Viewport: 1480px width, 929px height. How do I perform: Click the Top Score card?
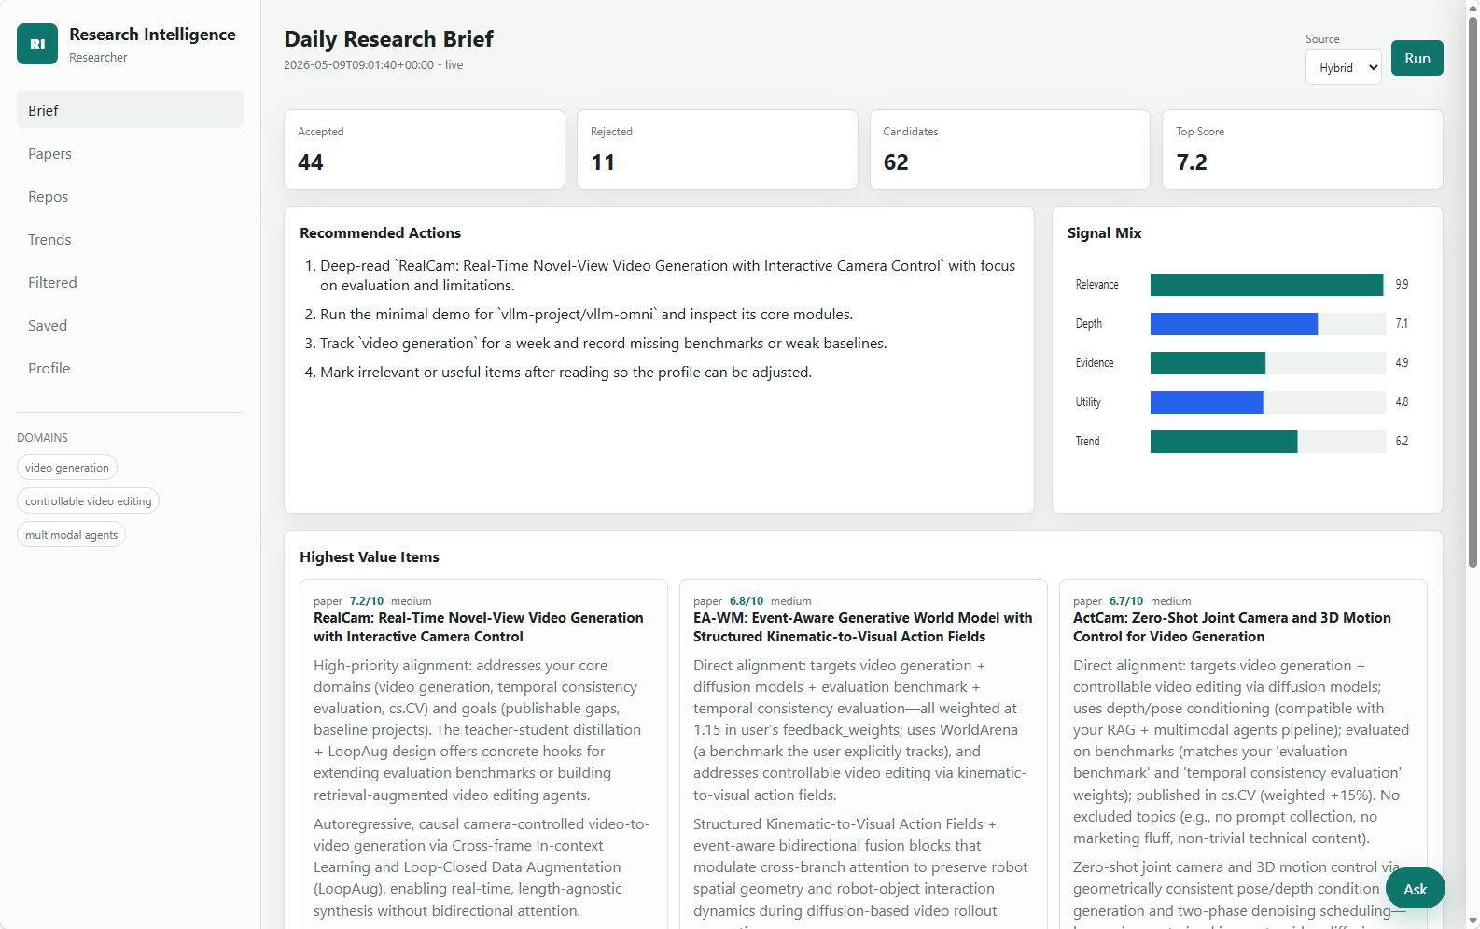tap(1303, 149)
